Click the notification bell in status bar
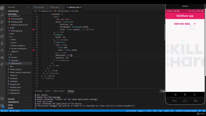This screenshot has height=116, width=206. [x=204, y=111]
